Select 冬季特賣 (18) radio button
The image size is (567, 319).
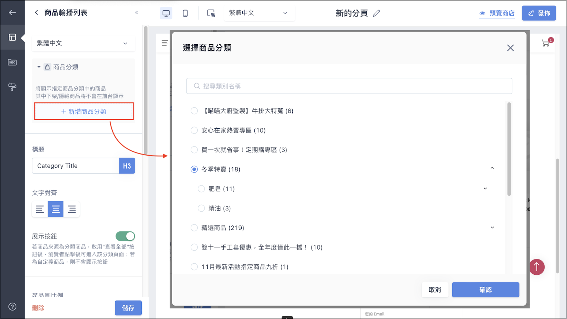[x=194, y=169]
